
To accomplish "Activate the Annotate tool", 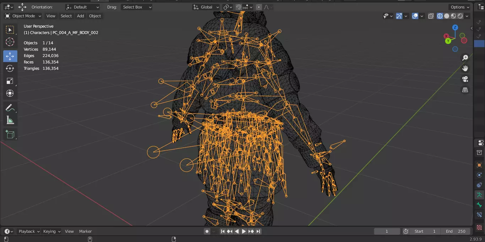I will point(10,108).
